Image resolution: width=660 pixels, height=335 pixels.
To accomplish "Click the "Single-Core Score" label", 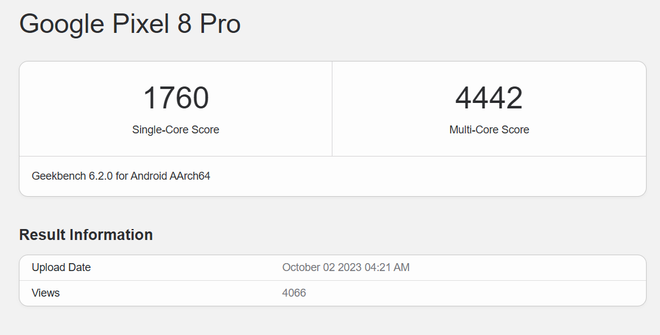I will tap(175, 130).
